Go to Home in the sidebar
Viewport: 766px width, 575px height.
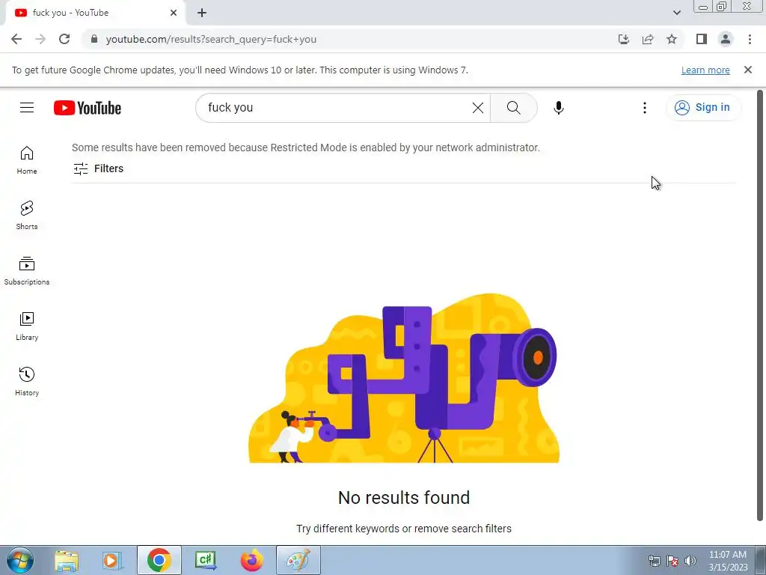pos(27,160)
